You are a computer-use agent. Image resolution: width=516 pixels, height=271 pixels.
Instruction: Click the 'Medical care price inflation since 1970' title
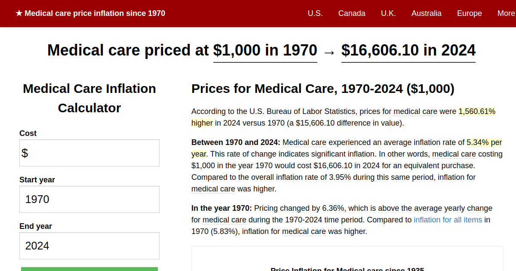pyautogui.click(x=95, y=13)
